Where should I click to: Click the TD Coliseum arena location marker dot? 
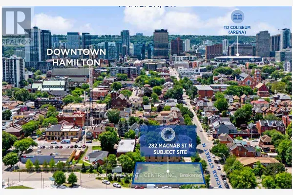click(237, 55)
